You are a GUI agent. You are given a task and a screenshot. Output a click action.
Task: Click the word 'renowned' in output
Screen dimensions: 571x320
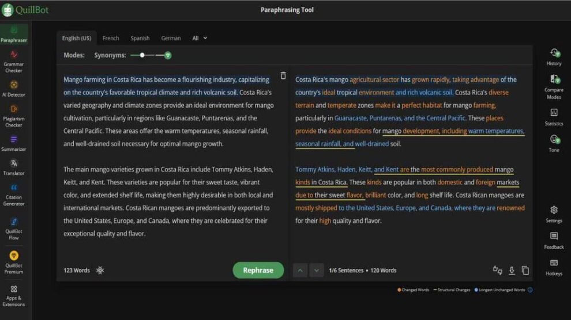click(x=510, y=208)
